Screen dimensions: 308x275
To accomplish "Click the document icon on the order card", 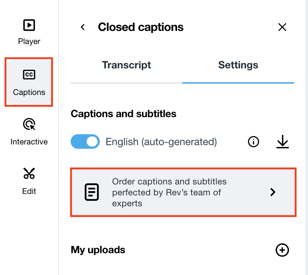I will point(91,192).
